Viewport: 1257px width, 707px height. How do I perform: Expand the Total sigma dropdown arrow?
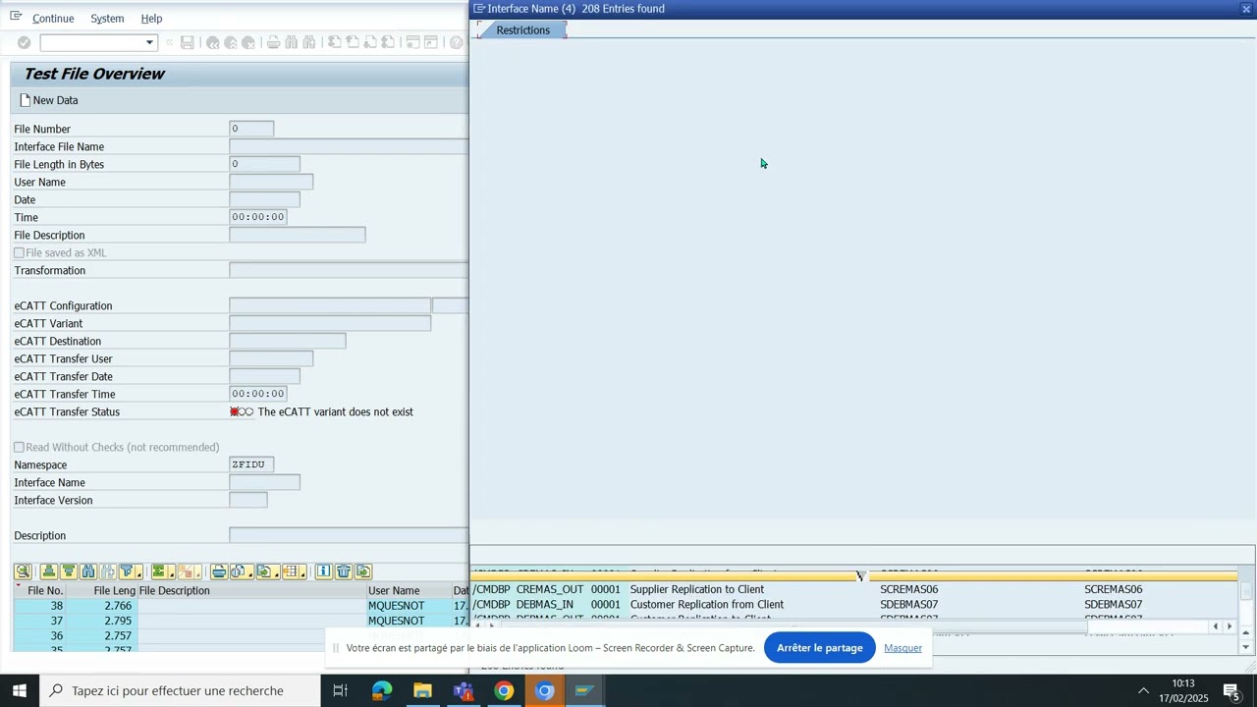coord(172,573)
